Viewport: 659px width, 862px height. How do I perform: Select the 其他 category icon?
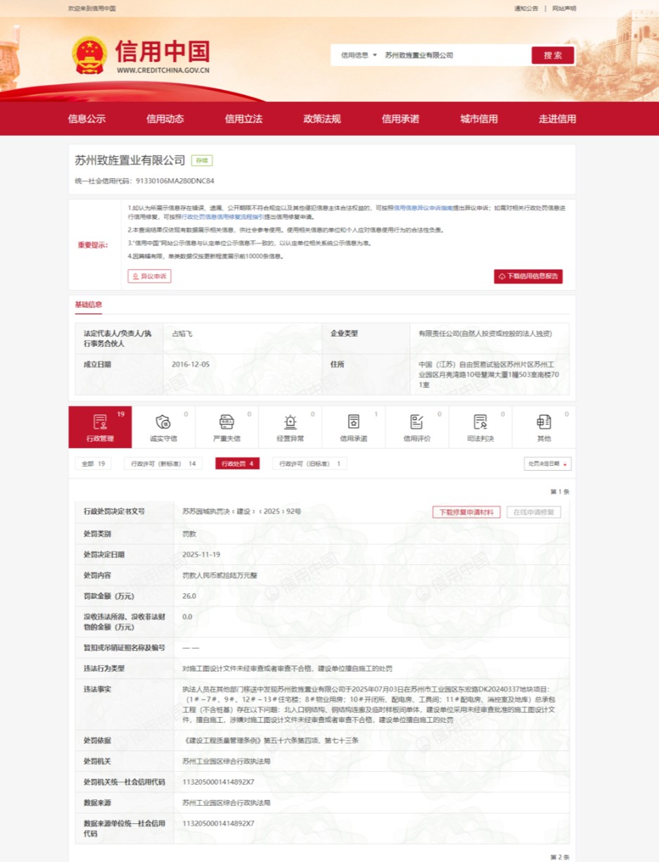pyautogui.click(x=543, y=422)
